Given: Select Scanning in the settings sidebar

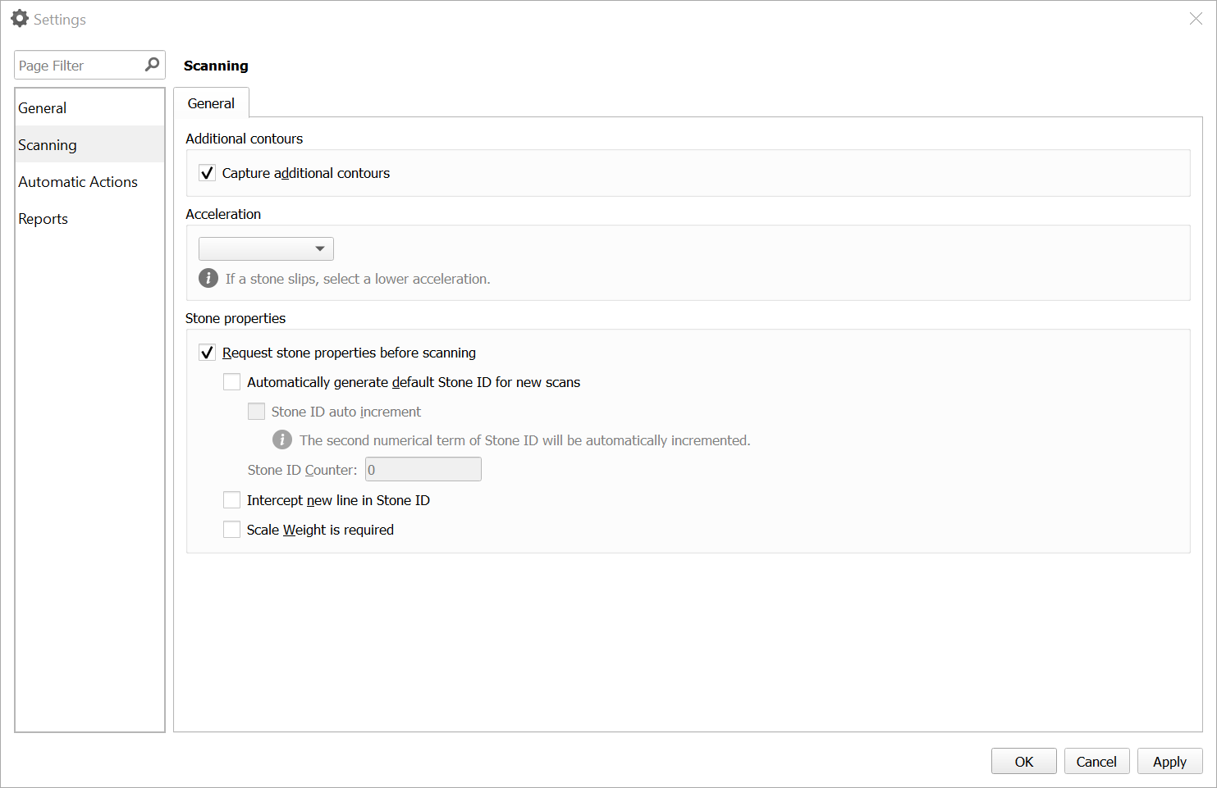Looking at the screenshot, I should [47, 144].
